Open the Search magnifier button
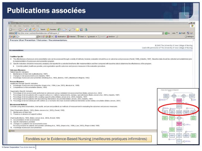202x151 pixels. coord(41,29)
